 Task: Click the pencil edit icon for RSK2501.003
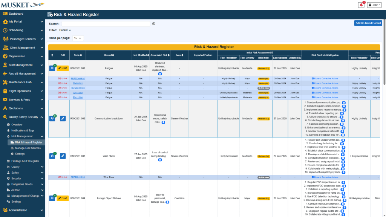click(x=63, y=156)
